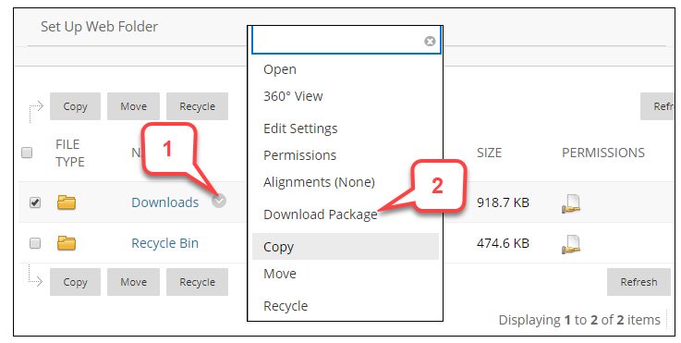Click the bottom Refresh button
The image size is (681, 343).
pos(638,282)
